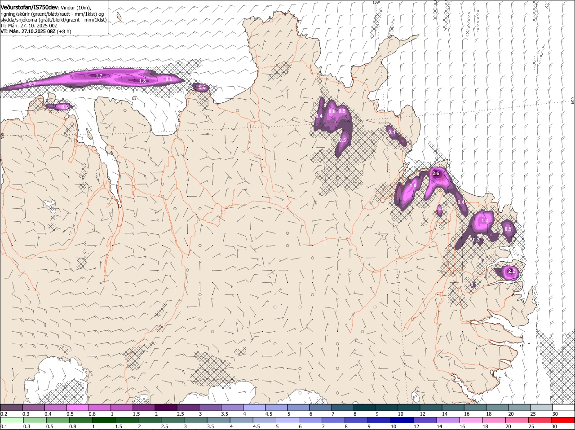Click the '0.6' snowfall value on the map

332,111
